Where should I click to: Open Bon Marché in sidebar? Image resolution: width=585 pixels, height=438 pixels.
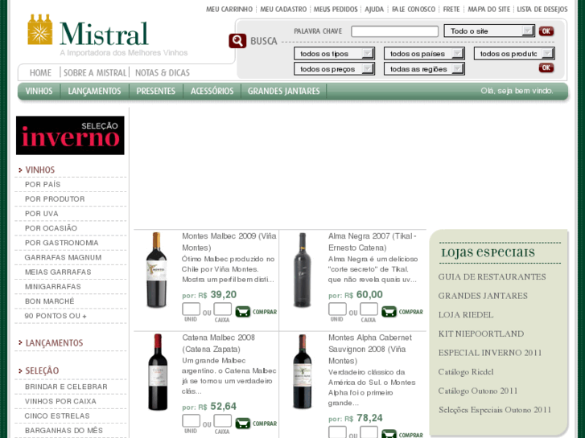pos(50,301)
